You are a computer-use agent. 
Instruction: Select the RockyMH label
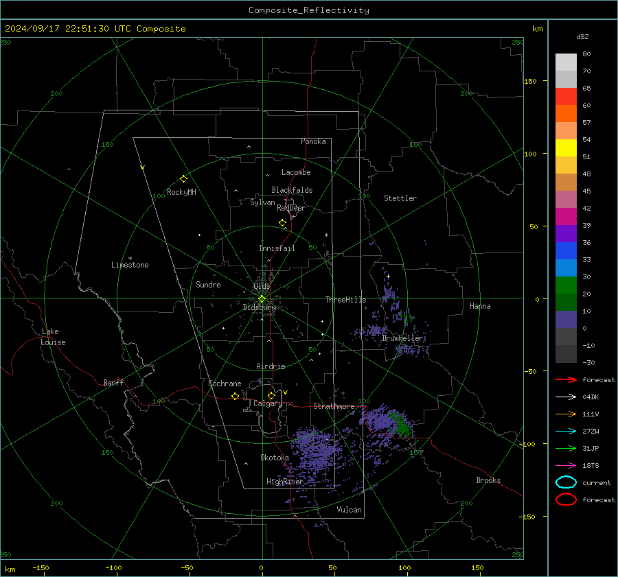click(181, 192)
